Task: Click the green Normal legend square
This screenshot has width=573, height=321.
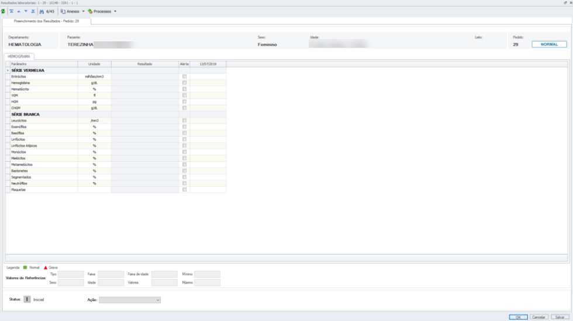Action: pos(25,267)
